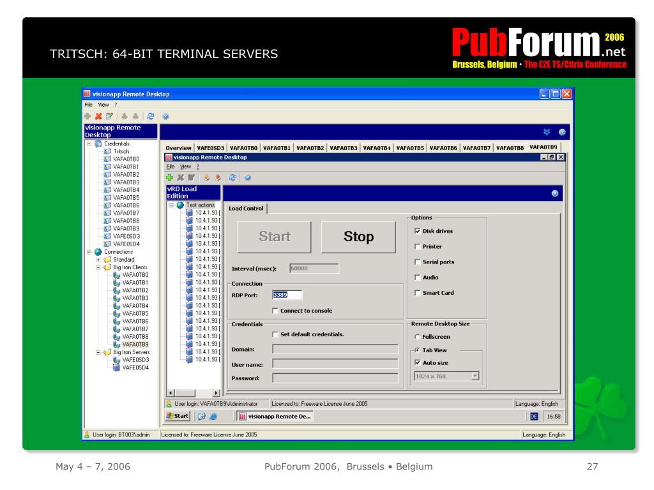654x490 pixels.
Task: Open the File menu of the outer window
Action: tap(88, 105)
